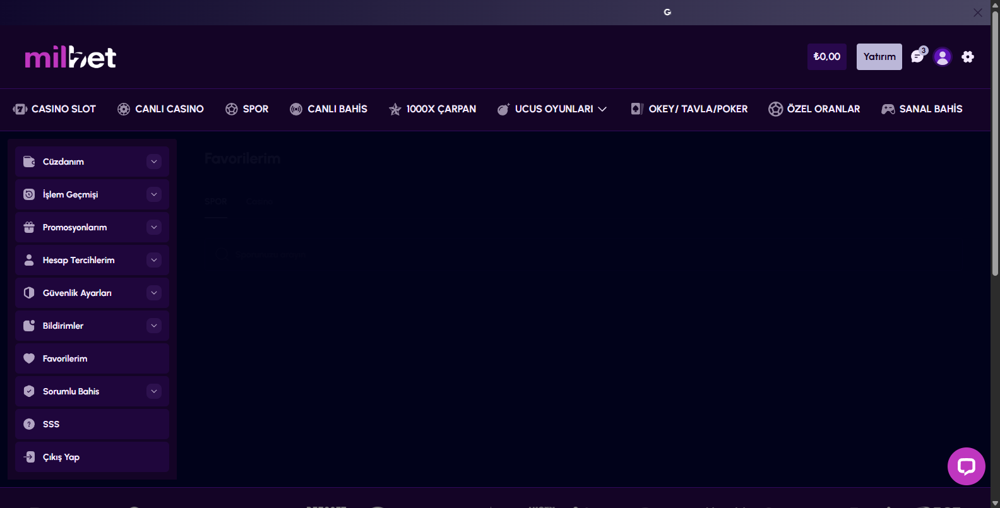The height and width of the screenshot is (508, 1000).
Task: Open the settings gear icon
Action: coord(968,57)
